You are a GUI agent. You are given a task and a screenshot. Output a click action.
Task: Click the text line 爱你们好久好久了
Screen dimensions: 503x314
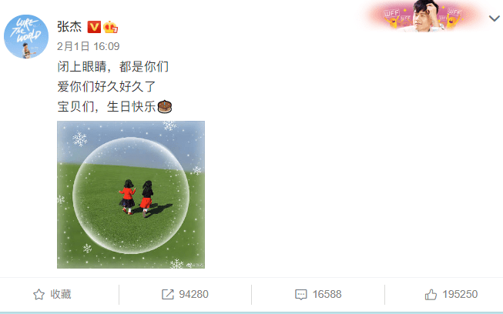[x=106, y=86]
